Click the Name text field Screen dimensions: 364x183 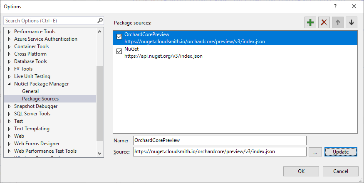220,140
